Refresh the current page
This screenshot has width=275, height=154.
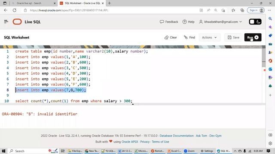(15, 10)
